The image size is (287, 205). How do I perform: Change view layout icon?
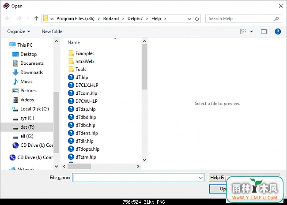point(243,31)
